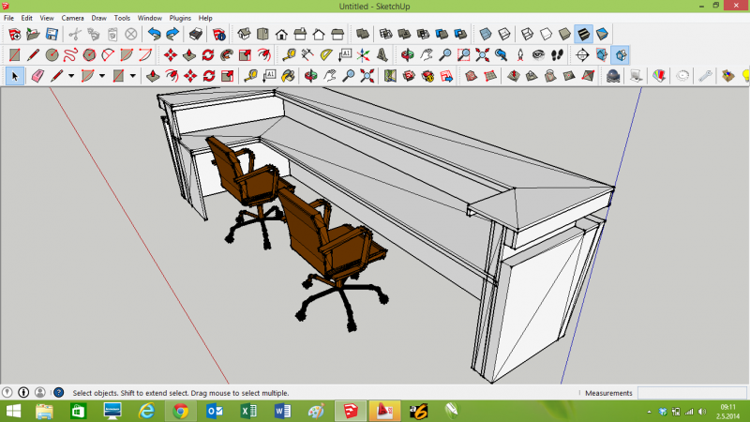
Task: Switch to Shaded face style
Action: (565, 34)
